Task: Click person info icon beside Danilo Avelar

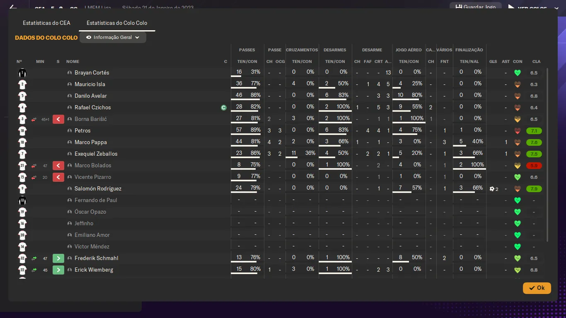Action: tap(70, 96)
